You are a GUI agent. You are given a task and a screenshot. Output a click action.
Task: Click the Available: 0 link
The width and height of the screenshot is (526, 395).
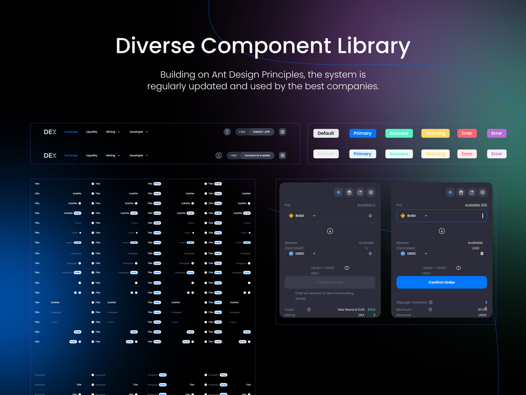click(x=366, y=205)
